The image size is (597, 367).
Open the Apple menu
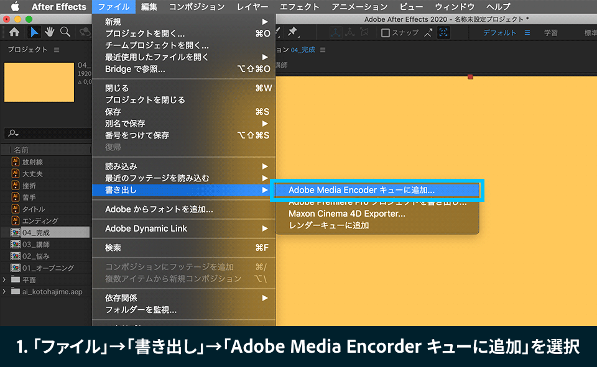coord(15,6)
